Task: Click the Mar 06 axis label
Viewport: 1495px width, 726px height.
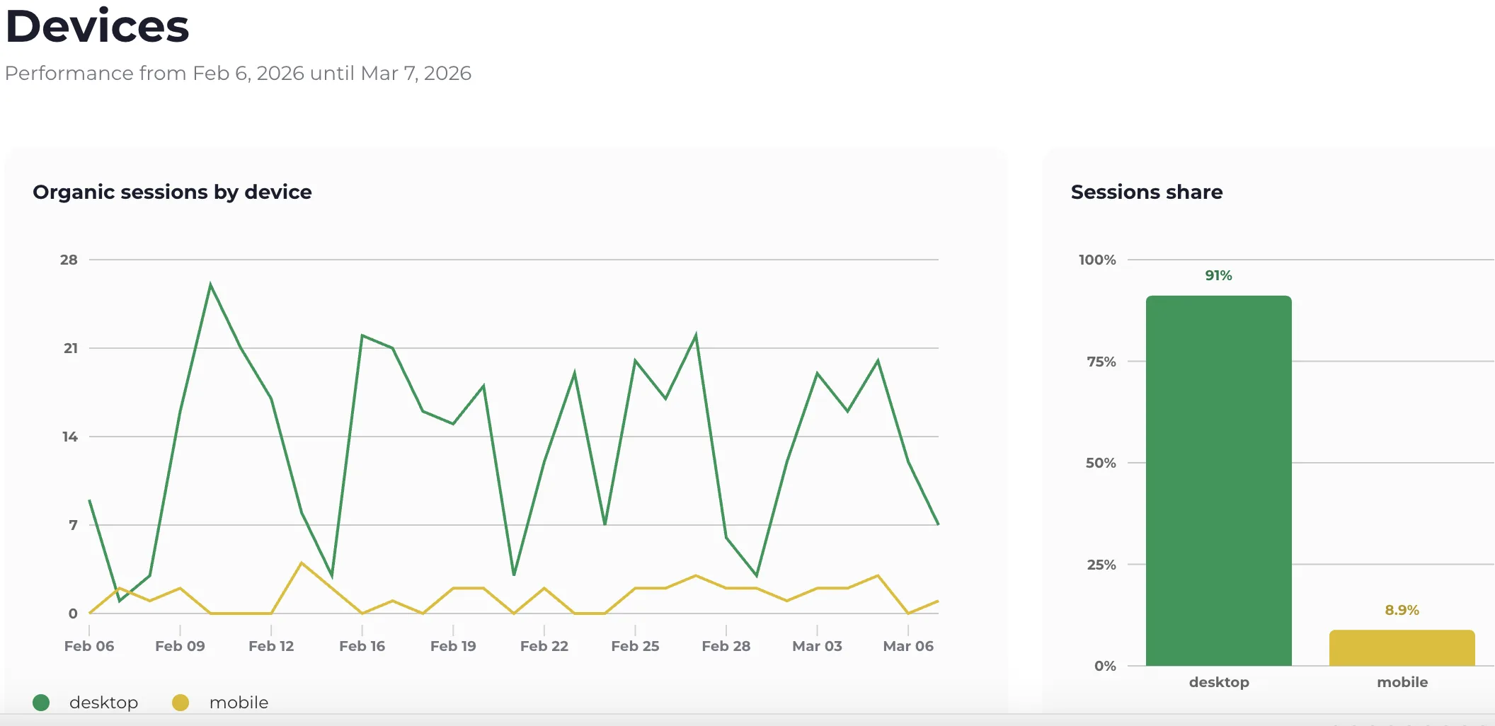Action: (x=908, y=645)
